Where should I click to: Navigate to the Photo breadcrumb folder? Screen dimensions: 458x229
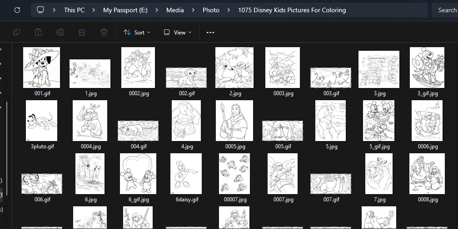coord(211,10)
